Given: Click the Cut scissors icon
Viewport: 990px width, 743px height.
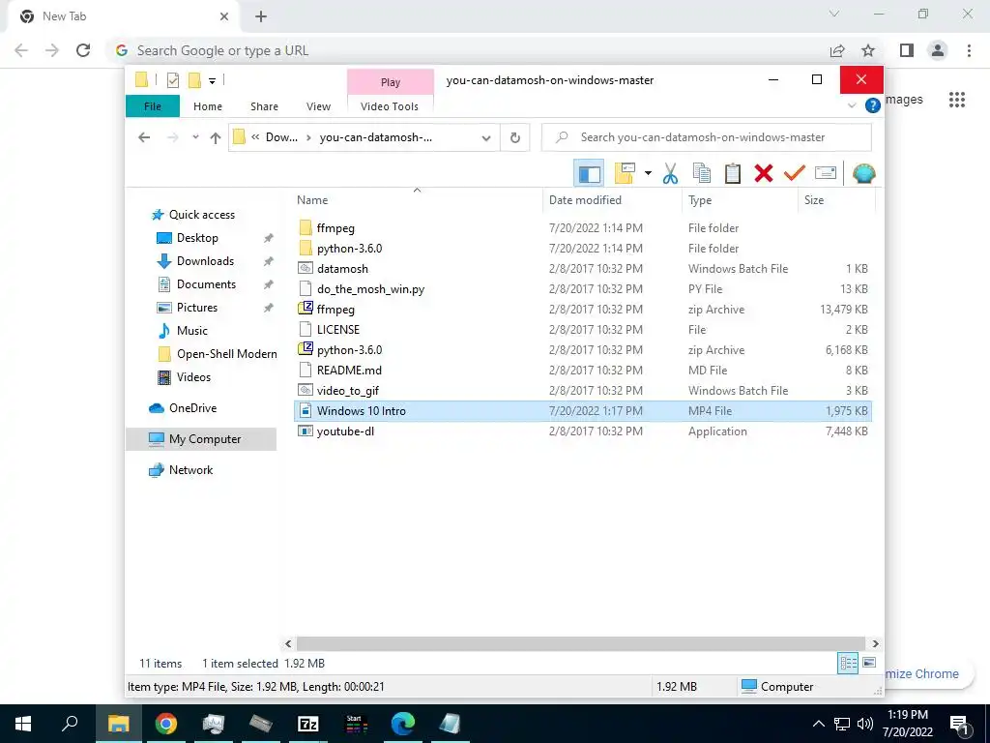Looking at the screenshot, I should (x=671, y=173).
